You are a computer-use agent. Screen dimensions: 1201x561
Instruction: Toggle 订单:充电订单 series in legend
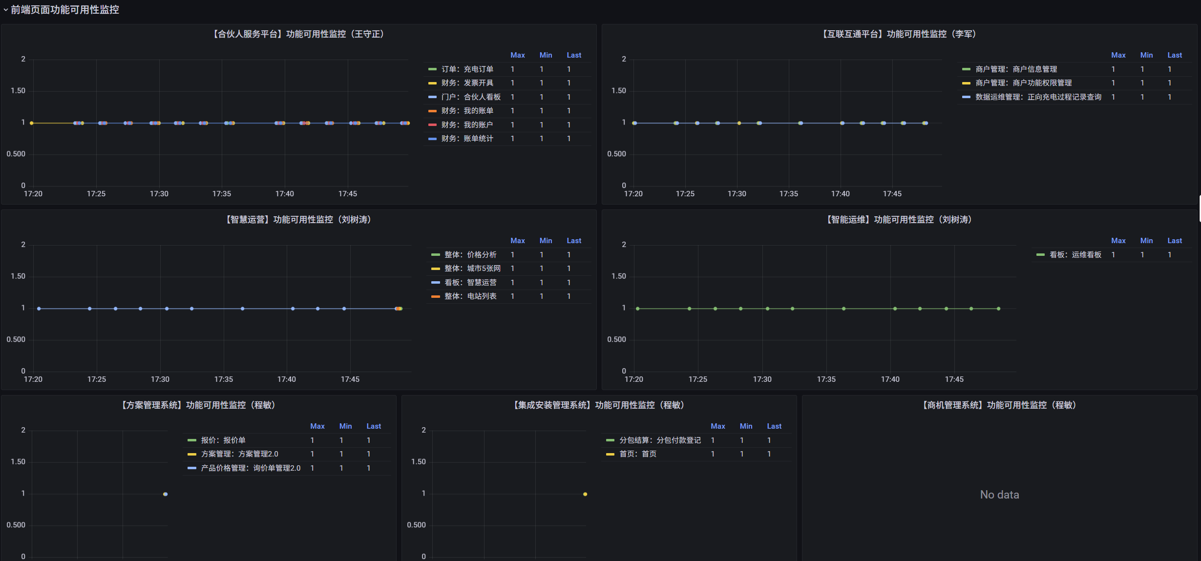467,69
